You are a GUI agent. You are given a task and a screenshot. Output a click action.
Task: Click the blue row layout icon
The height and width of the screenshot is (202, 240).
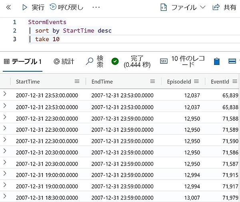pos(232,61)
